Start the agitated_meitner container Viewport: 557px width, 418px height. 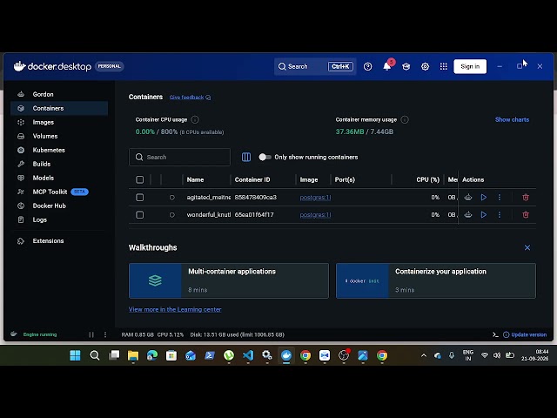point(484,198)
